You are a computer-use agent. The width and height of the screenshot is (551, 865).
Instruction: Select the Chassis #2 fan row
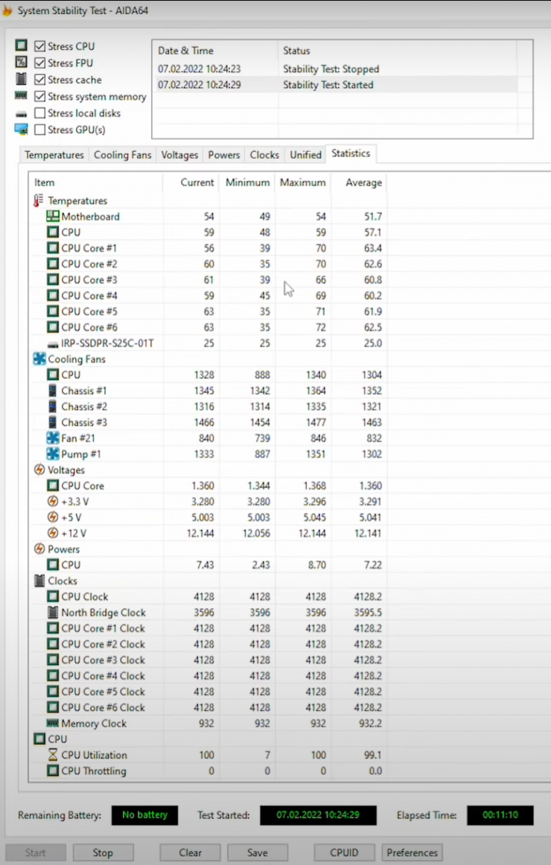point(208,406)
